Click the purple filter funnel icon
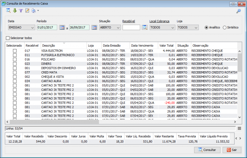 (x=21, y=11)
